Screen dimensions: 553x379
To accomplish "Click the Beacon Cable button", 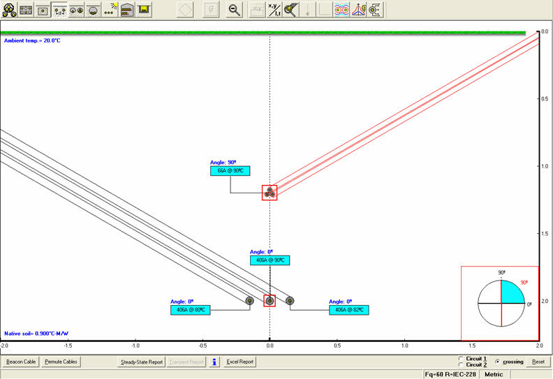I will click(21, 362).
